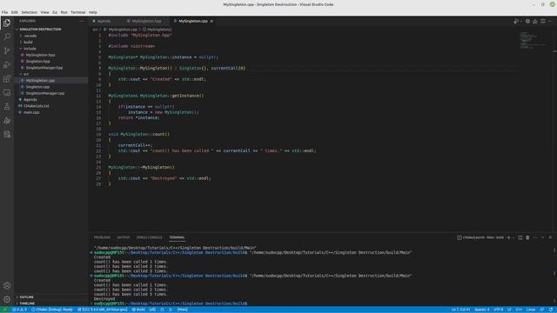Split the terminal panel
557x313 pixels.
click(x=520, y=237)
